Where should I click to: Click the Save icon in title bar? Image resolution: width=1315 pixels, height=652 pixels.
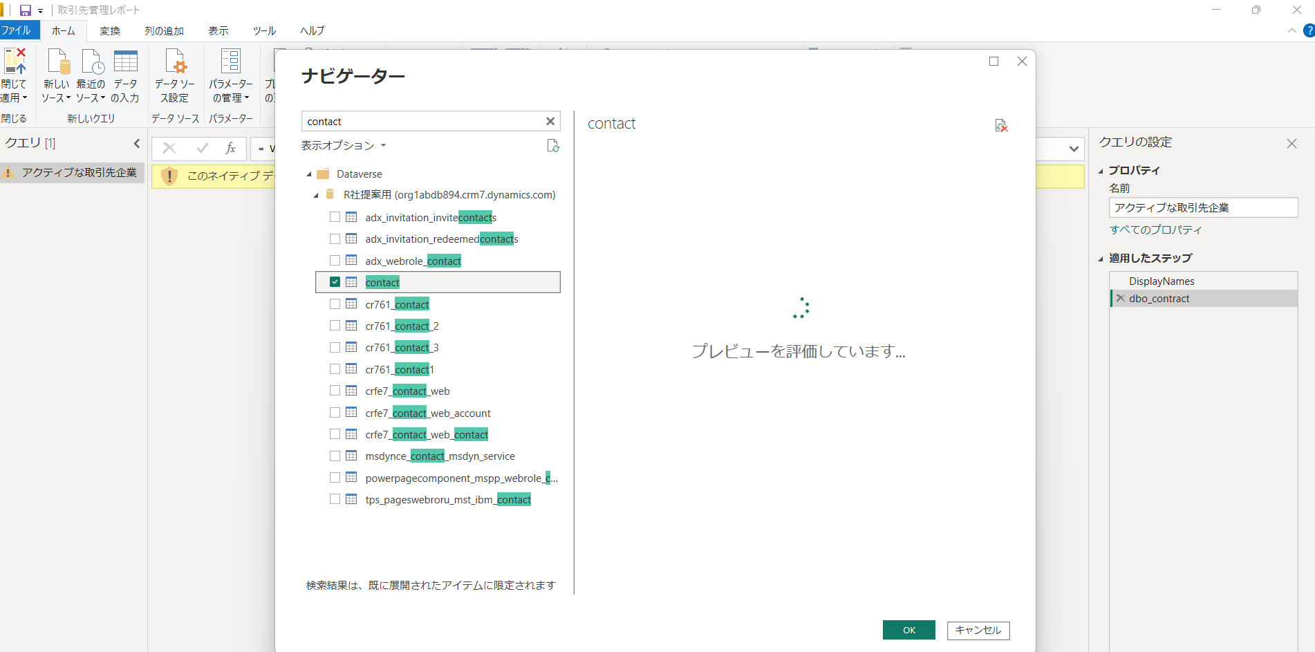click(26, 10)
